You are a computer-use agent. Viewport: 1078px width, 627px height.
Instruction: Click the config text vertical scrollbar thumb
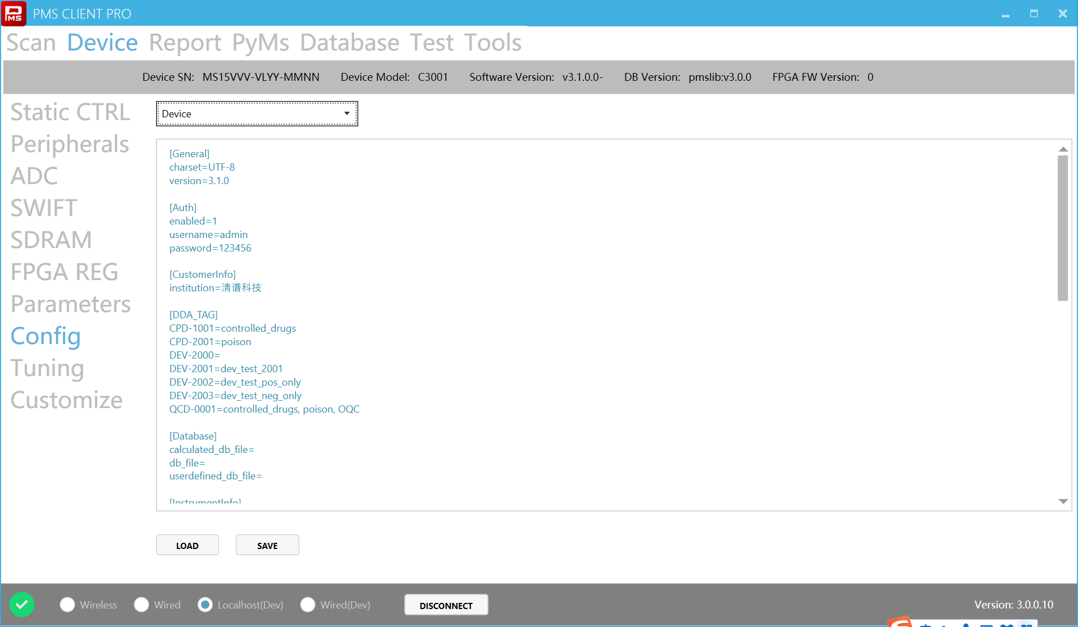[x=1062, y=227]
